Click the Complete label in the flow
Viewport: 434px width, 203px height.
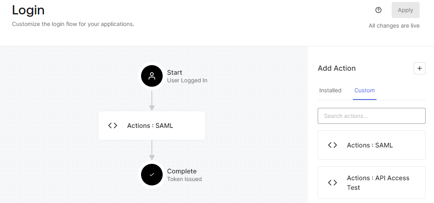(181, 171)
